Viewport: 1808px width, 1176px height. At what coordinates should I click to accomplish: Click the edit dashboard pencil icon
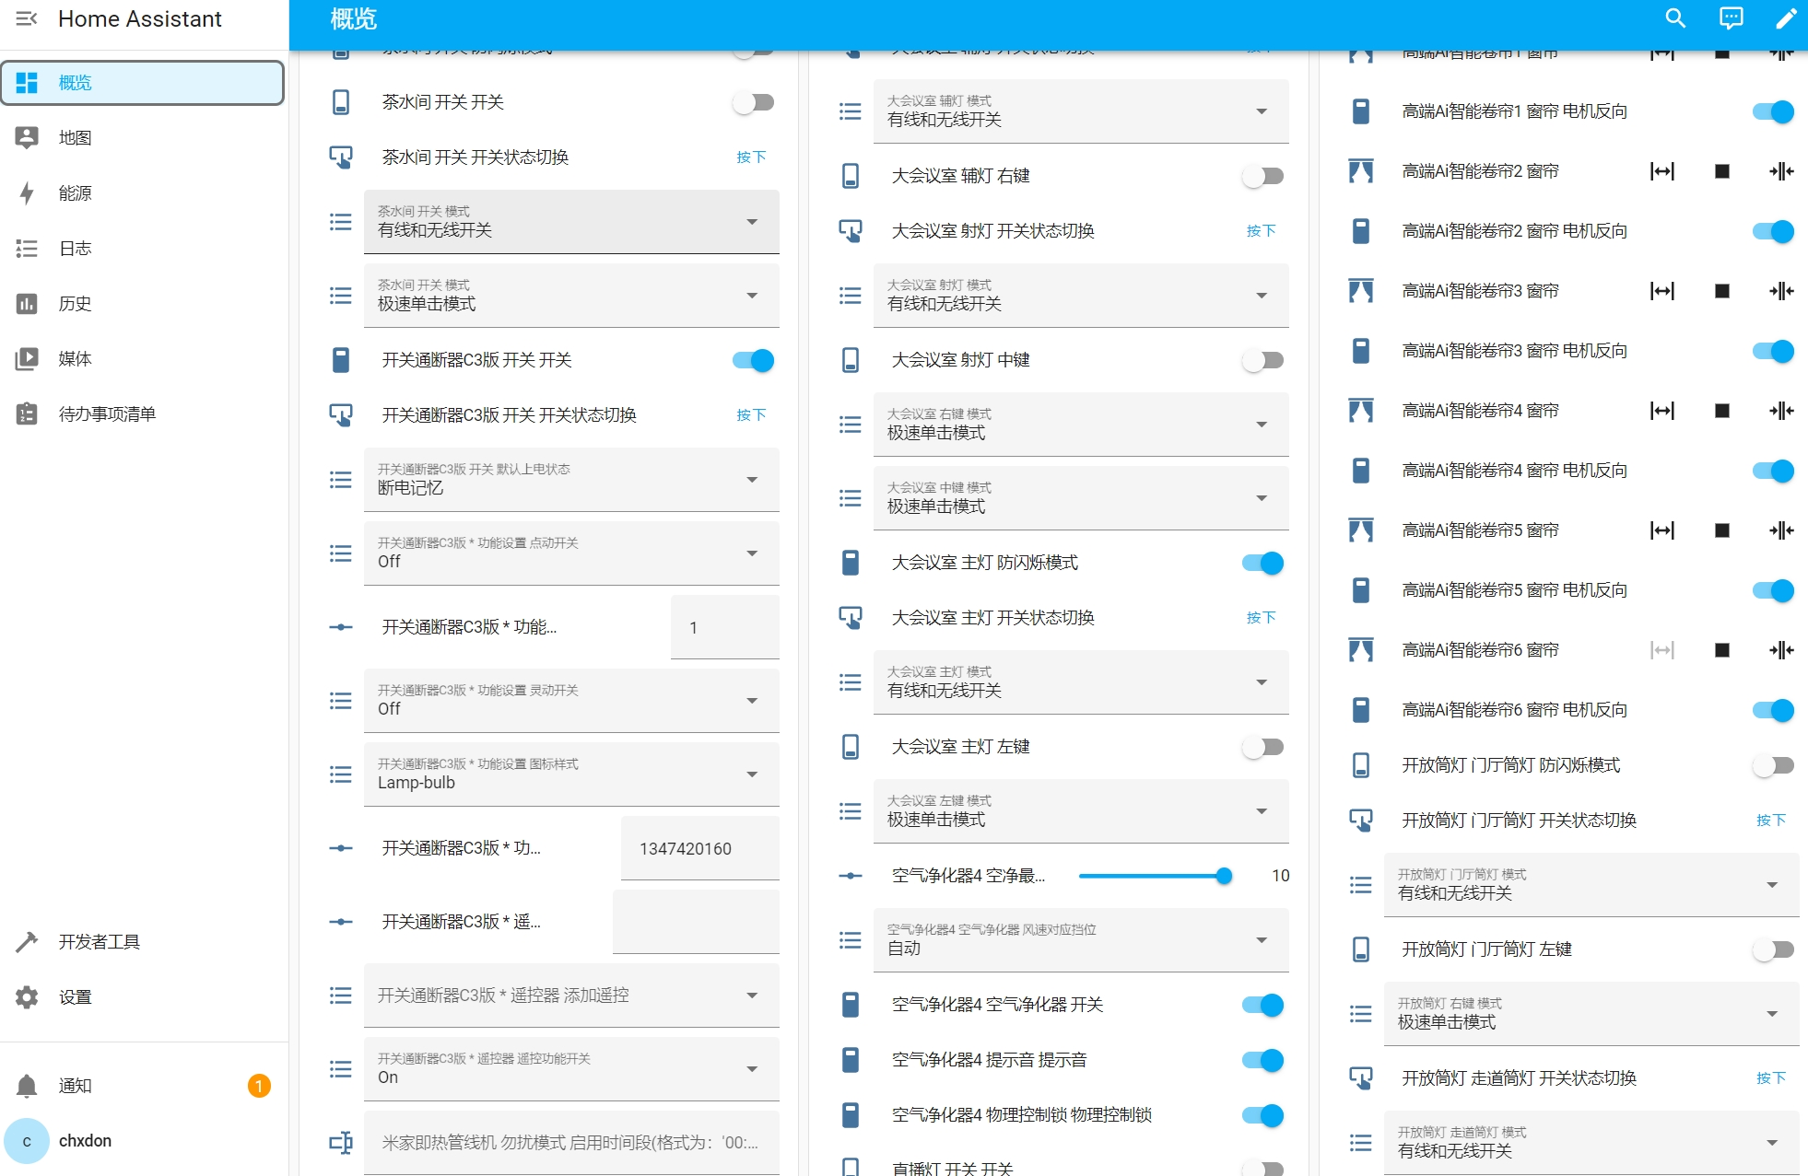point(1786,19)
